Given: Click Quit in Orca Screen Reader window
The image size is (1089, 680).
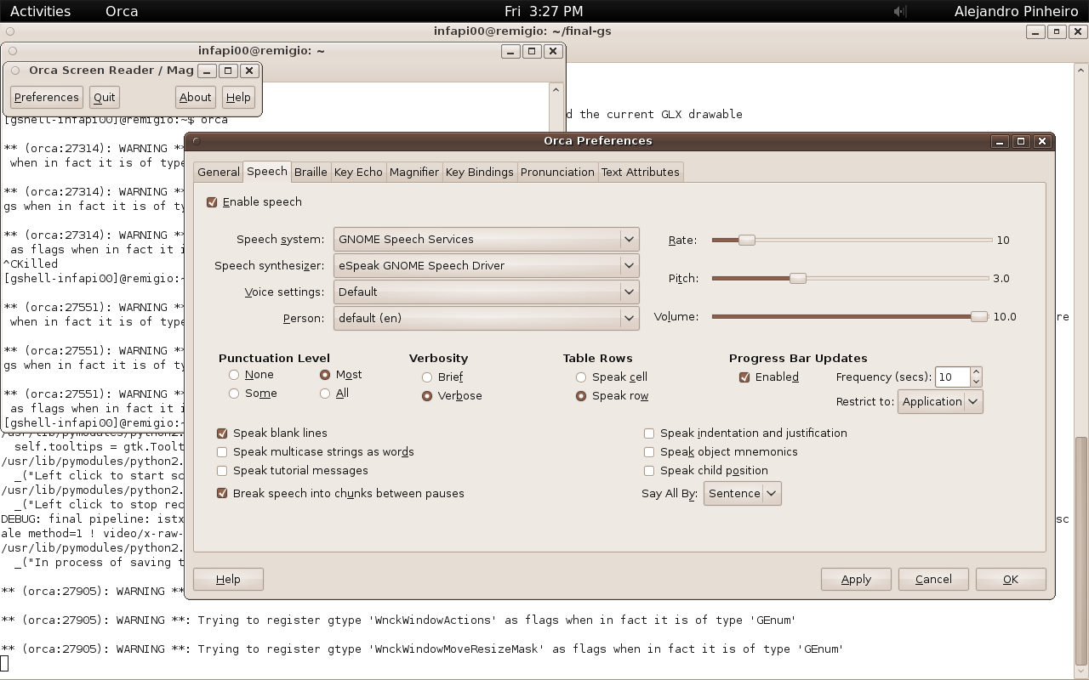Looking at the screenshot, I should tap(105, 97).
